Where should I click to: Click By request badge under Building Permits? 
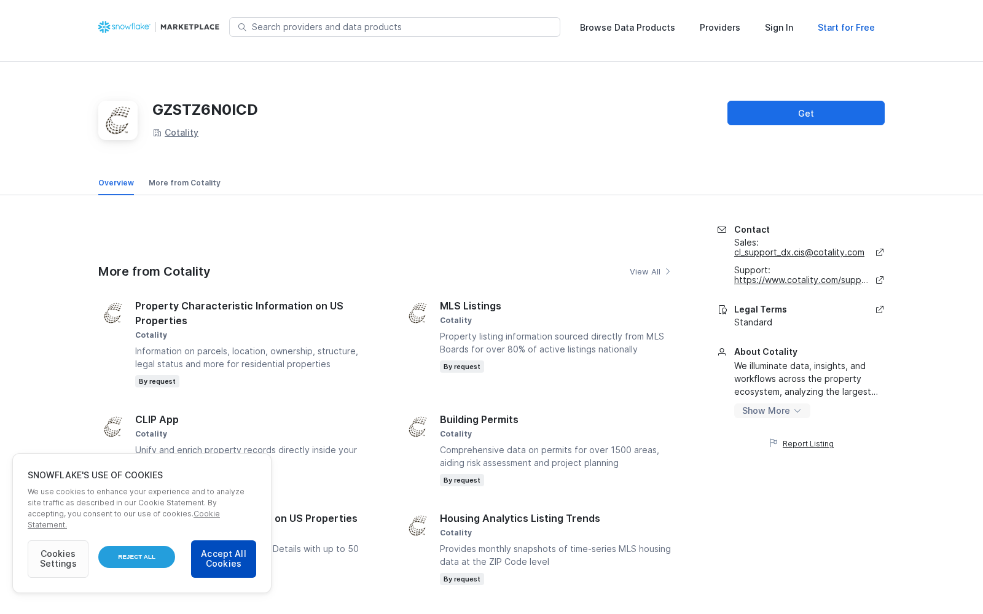coord(462,480)
